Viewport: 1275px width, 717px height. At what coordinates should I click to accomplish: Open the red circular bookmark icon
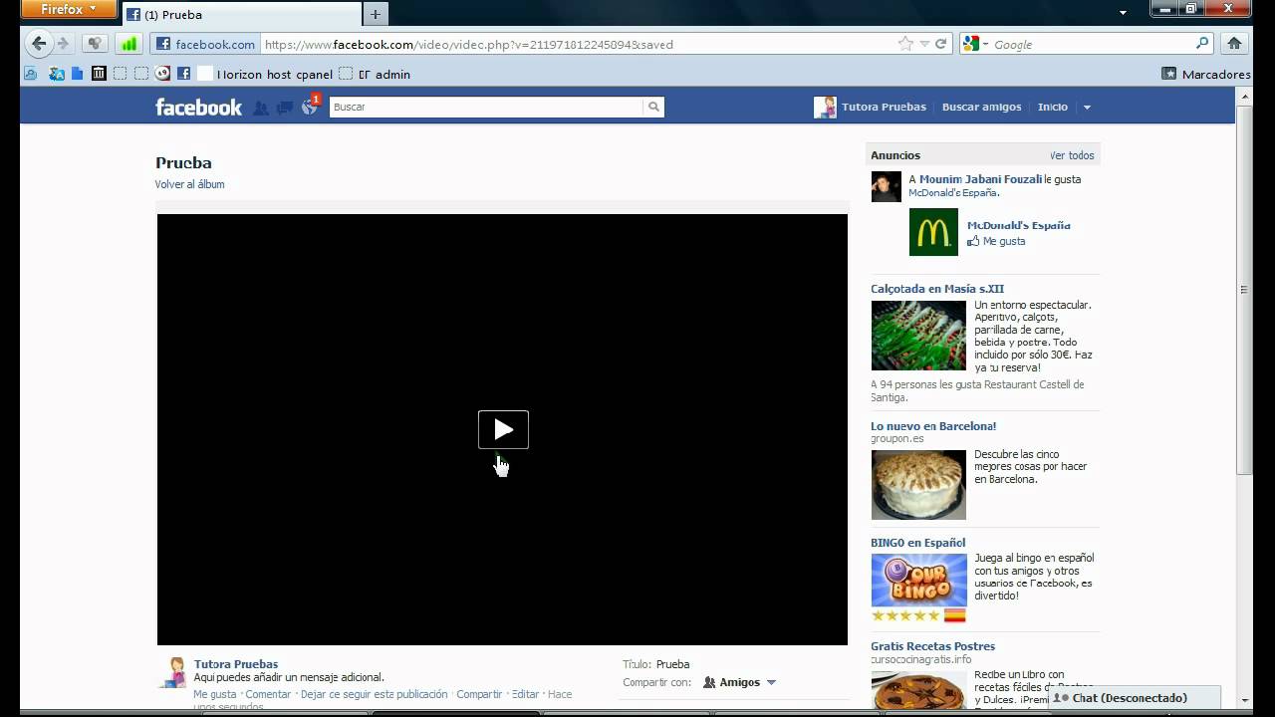coord(162,74)
